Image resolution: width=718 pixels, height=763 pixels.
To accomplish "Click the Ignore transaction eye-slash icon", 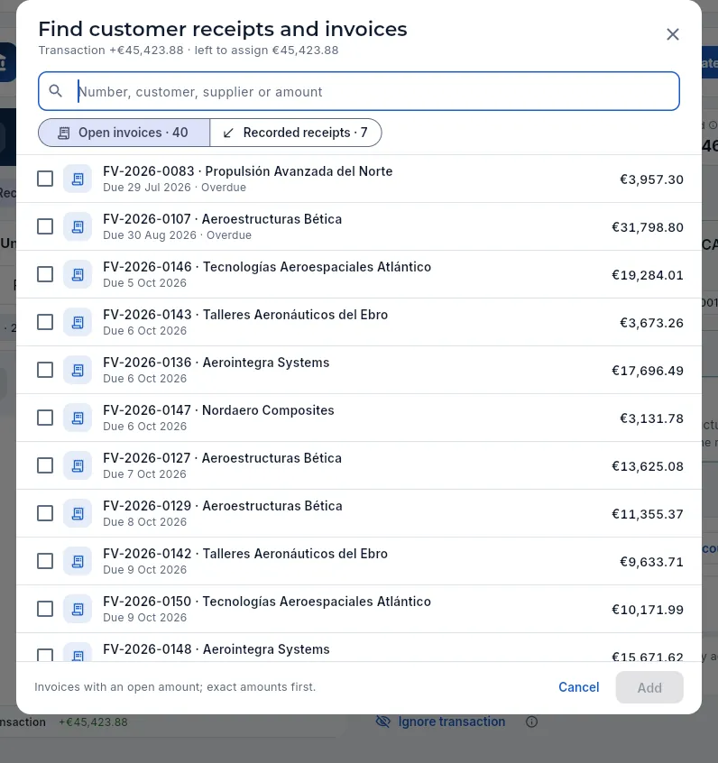I will (x=383, y=722).
